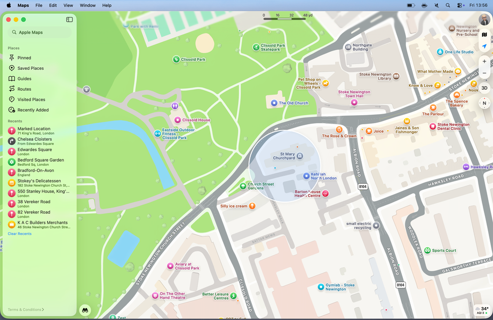493x320 pixels.
Task: Select Stokey's Delicatessen recent
Action: coord(39,182)
